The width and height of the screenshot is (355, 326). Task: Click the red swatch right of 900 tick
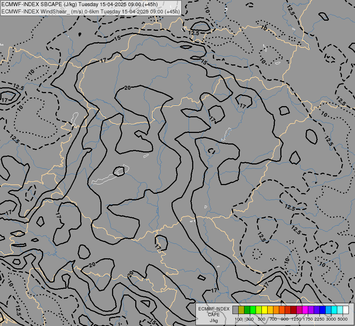coord(288,310)
